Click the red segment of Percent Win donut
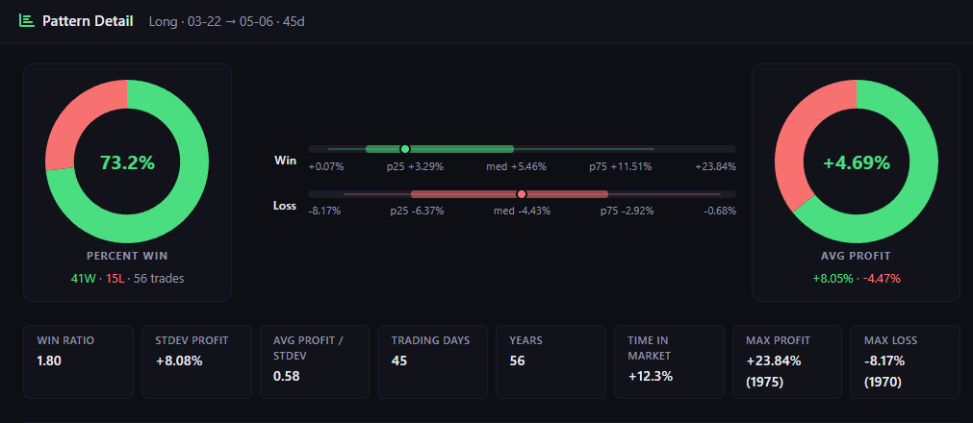Screen dimensions: 973x423 click(x=79, y=115)
